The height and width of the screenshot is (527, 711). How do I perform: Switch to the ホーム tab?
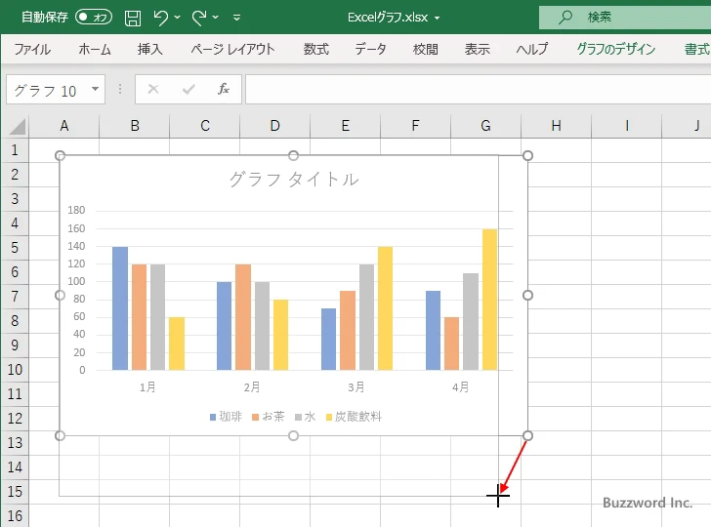point(95,49)
